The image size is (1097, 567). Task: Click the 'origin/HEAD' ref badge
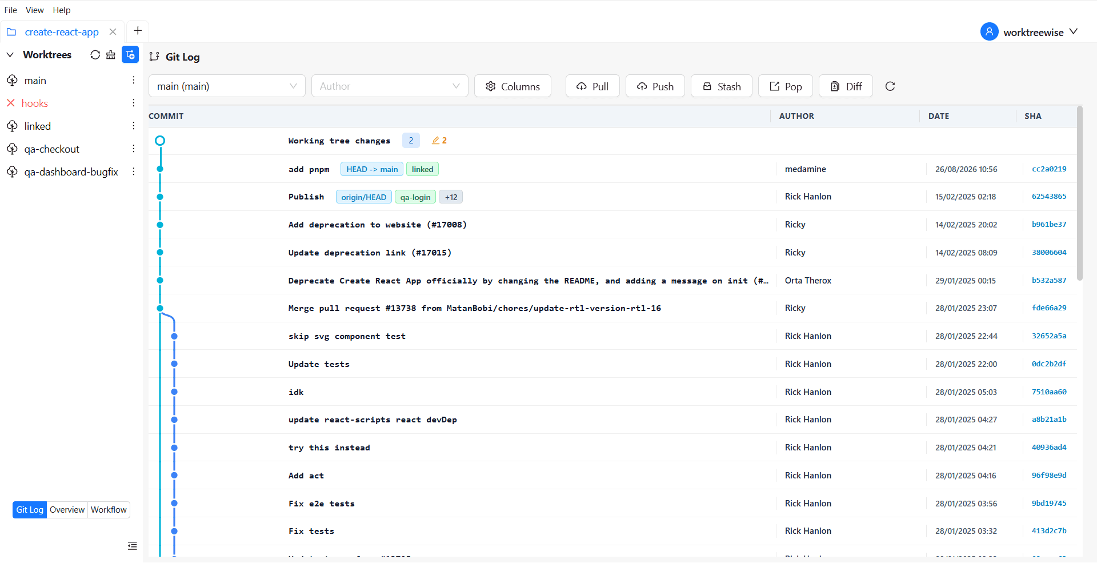click(x=364, y=197)
